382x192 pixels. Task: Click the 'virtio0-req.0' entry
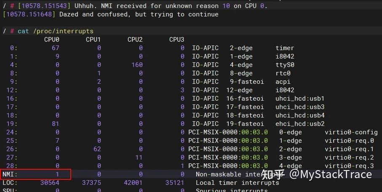349,141
